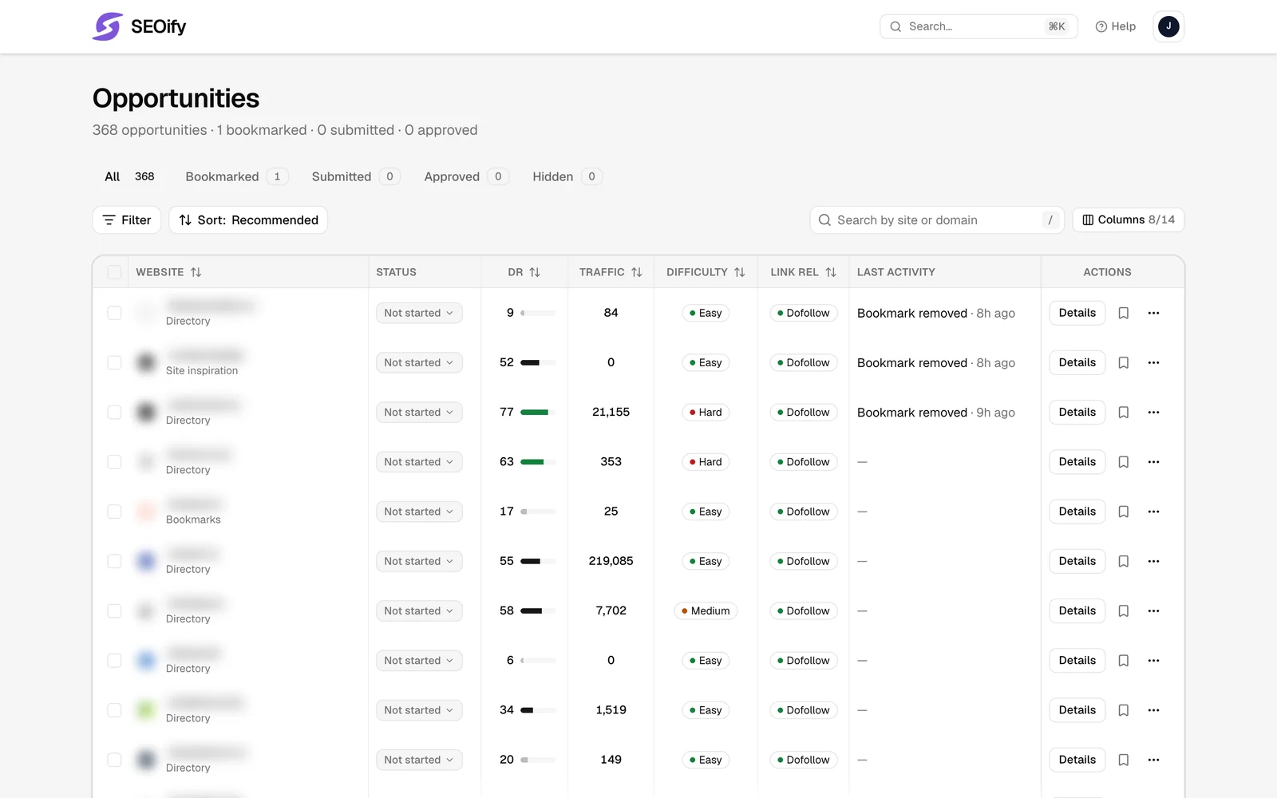Open Details for traffic 149 row
The image size is (1277, 798).
click(x=1077, y=760)
